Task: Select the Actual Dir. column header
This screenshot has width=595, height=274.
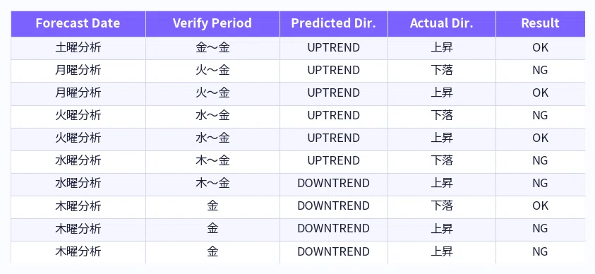Action: tap(442, 23)
